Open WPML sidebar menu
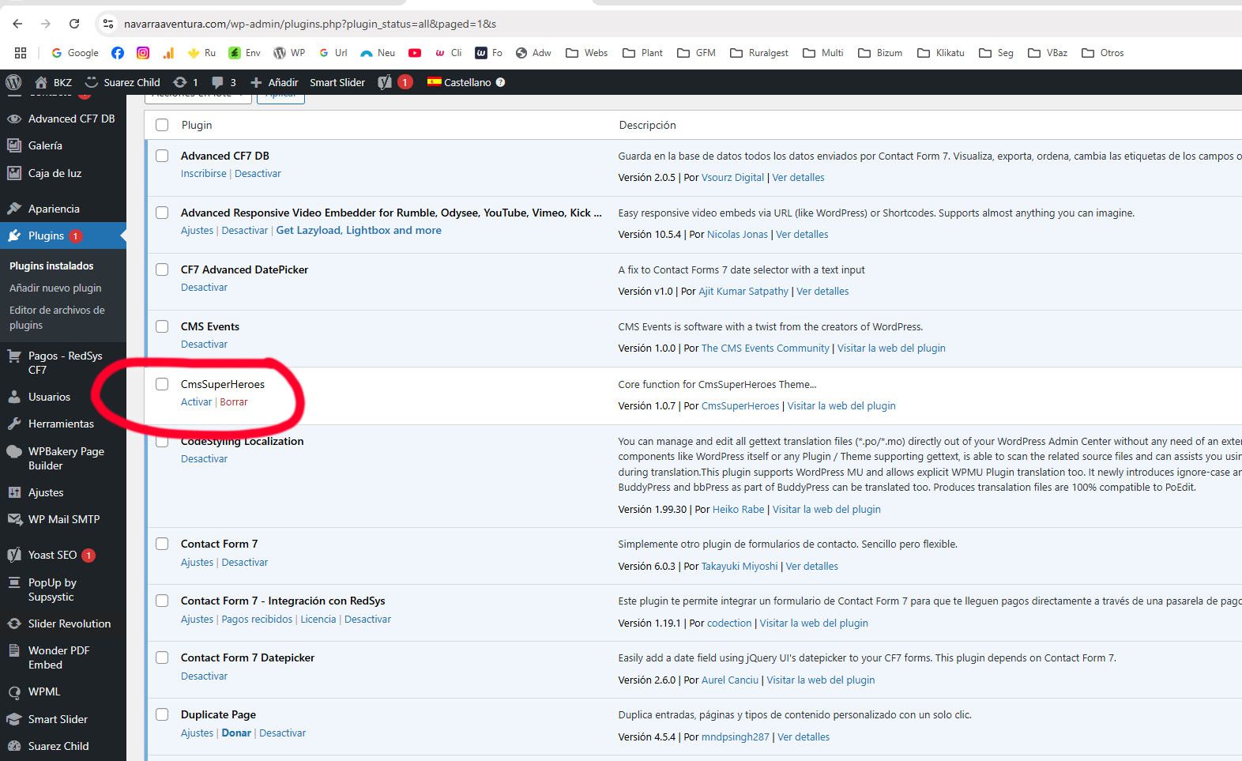This screenshot has width=1242, height=761. (63, 691)
